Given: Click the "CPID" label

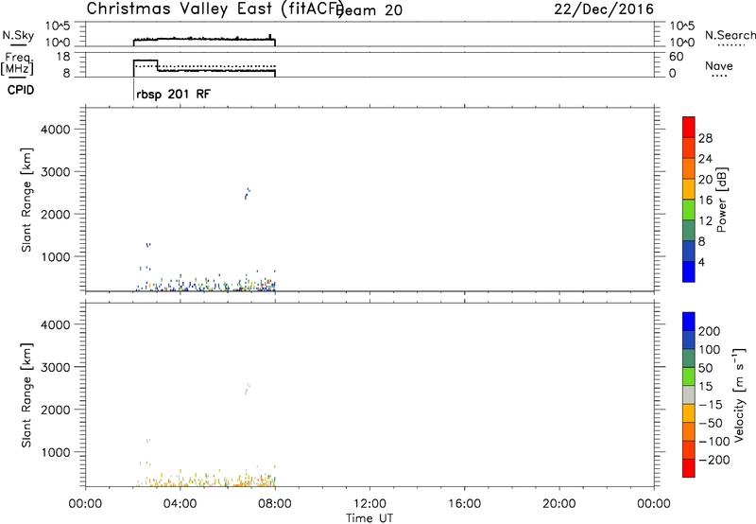Looking at the screenshot, I should tap(21, 90).
